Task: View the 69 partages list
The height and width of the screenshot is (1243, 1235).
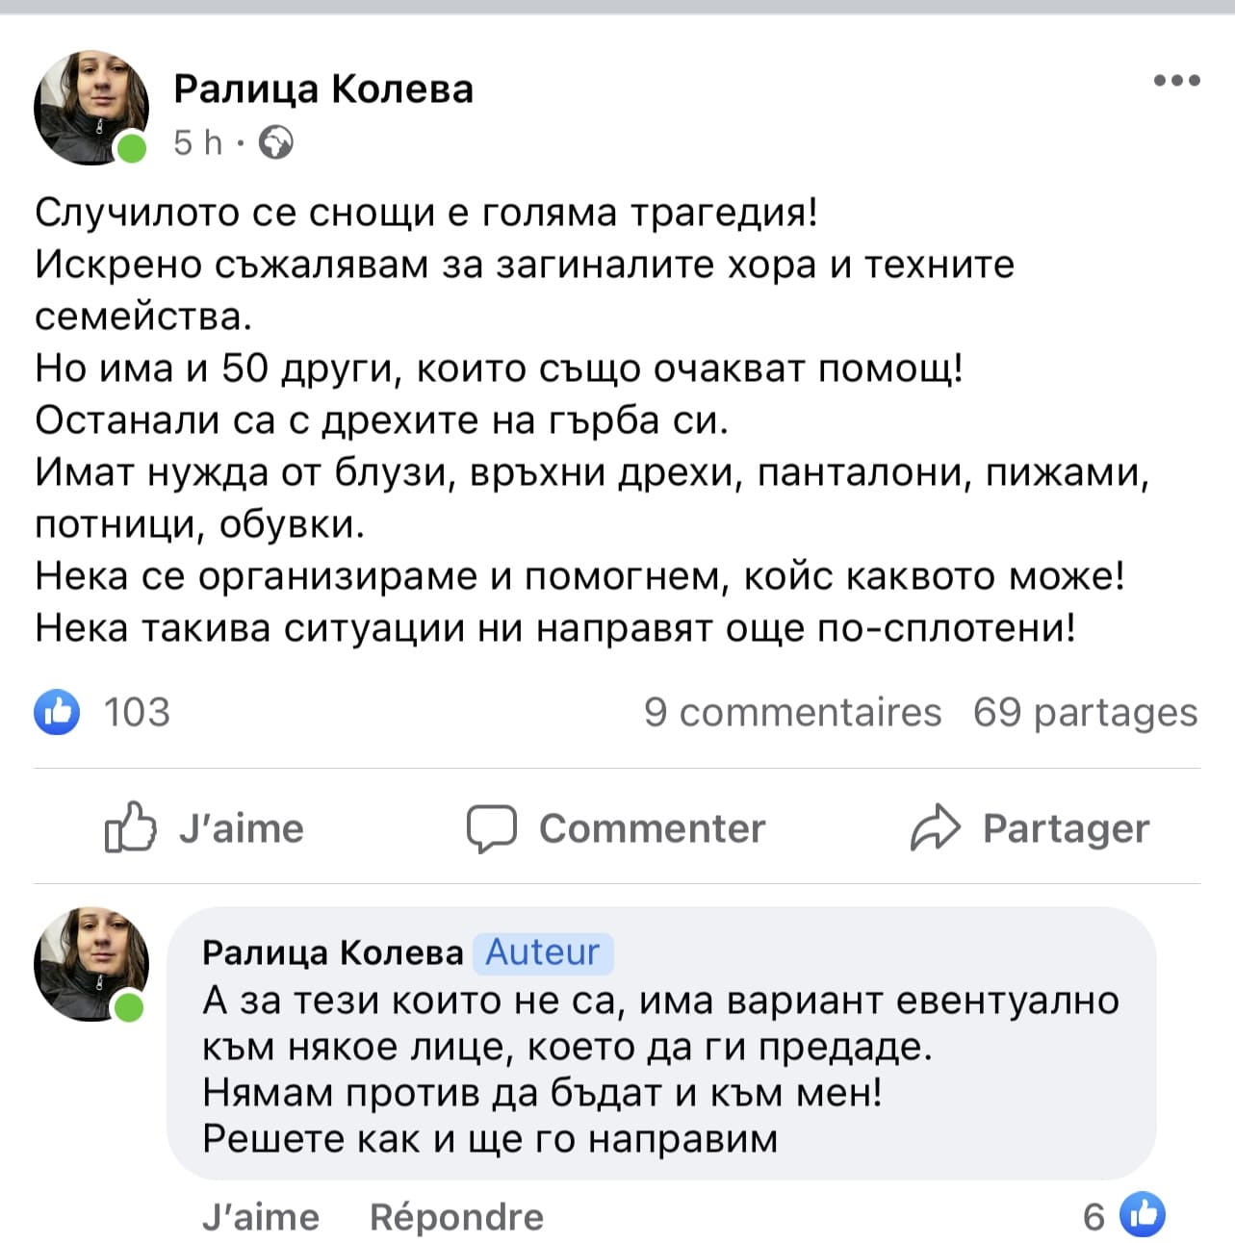Action: point(1085,712)
